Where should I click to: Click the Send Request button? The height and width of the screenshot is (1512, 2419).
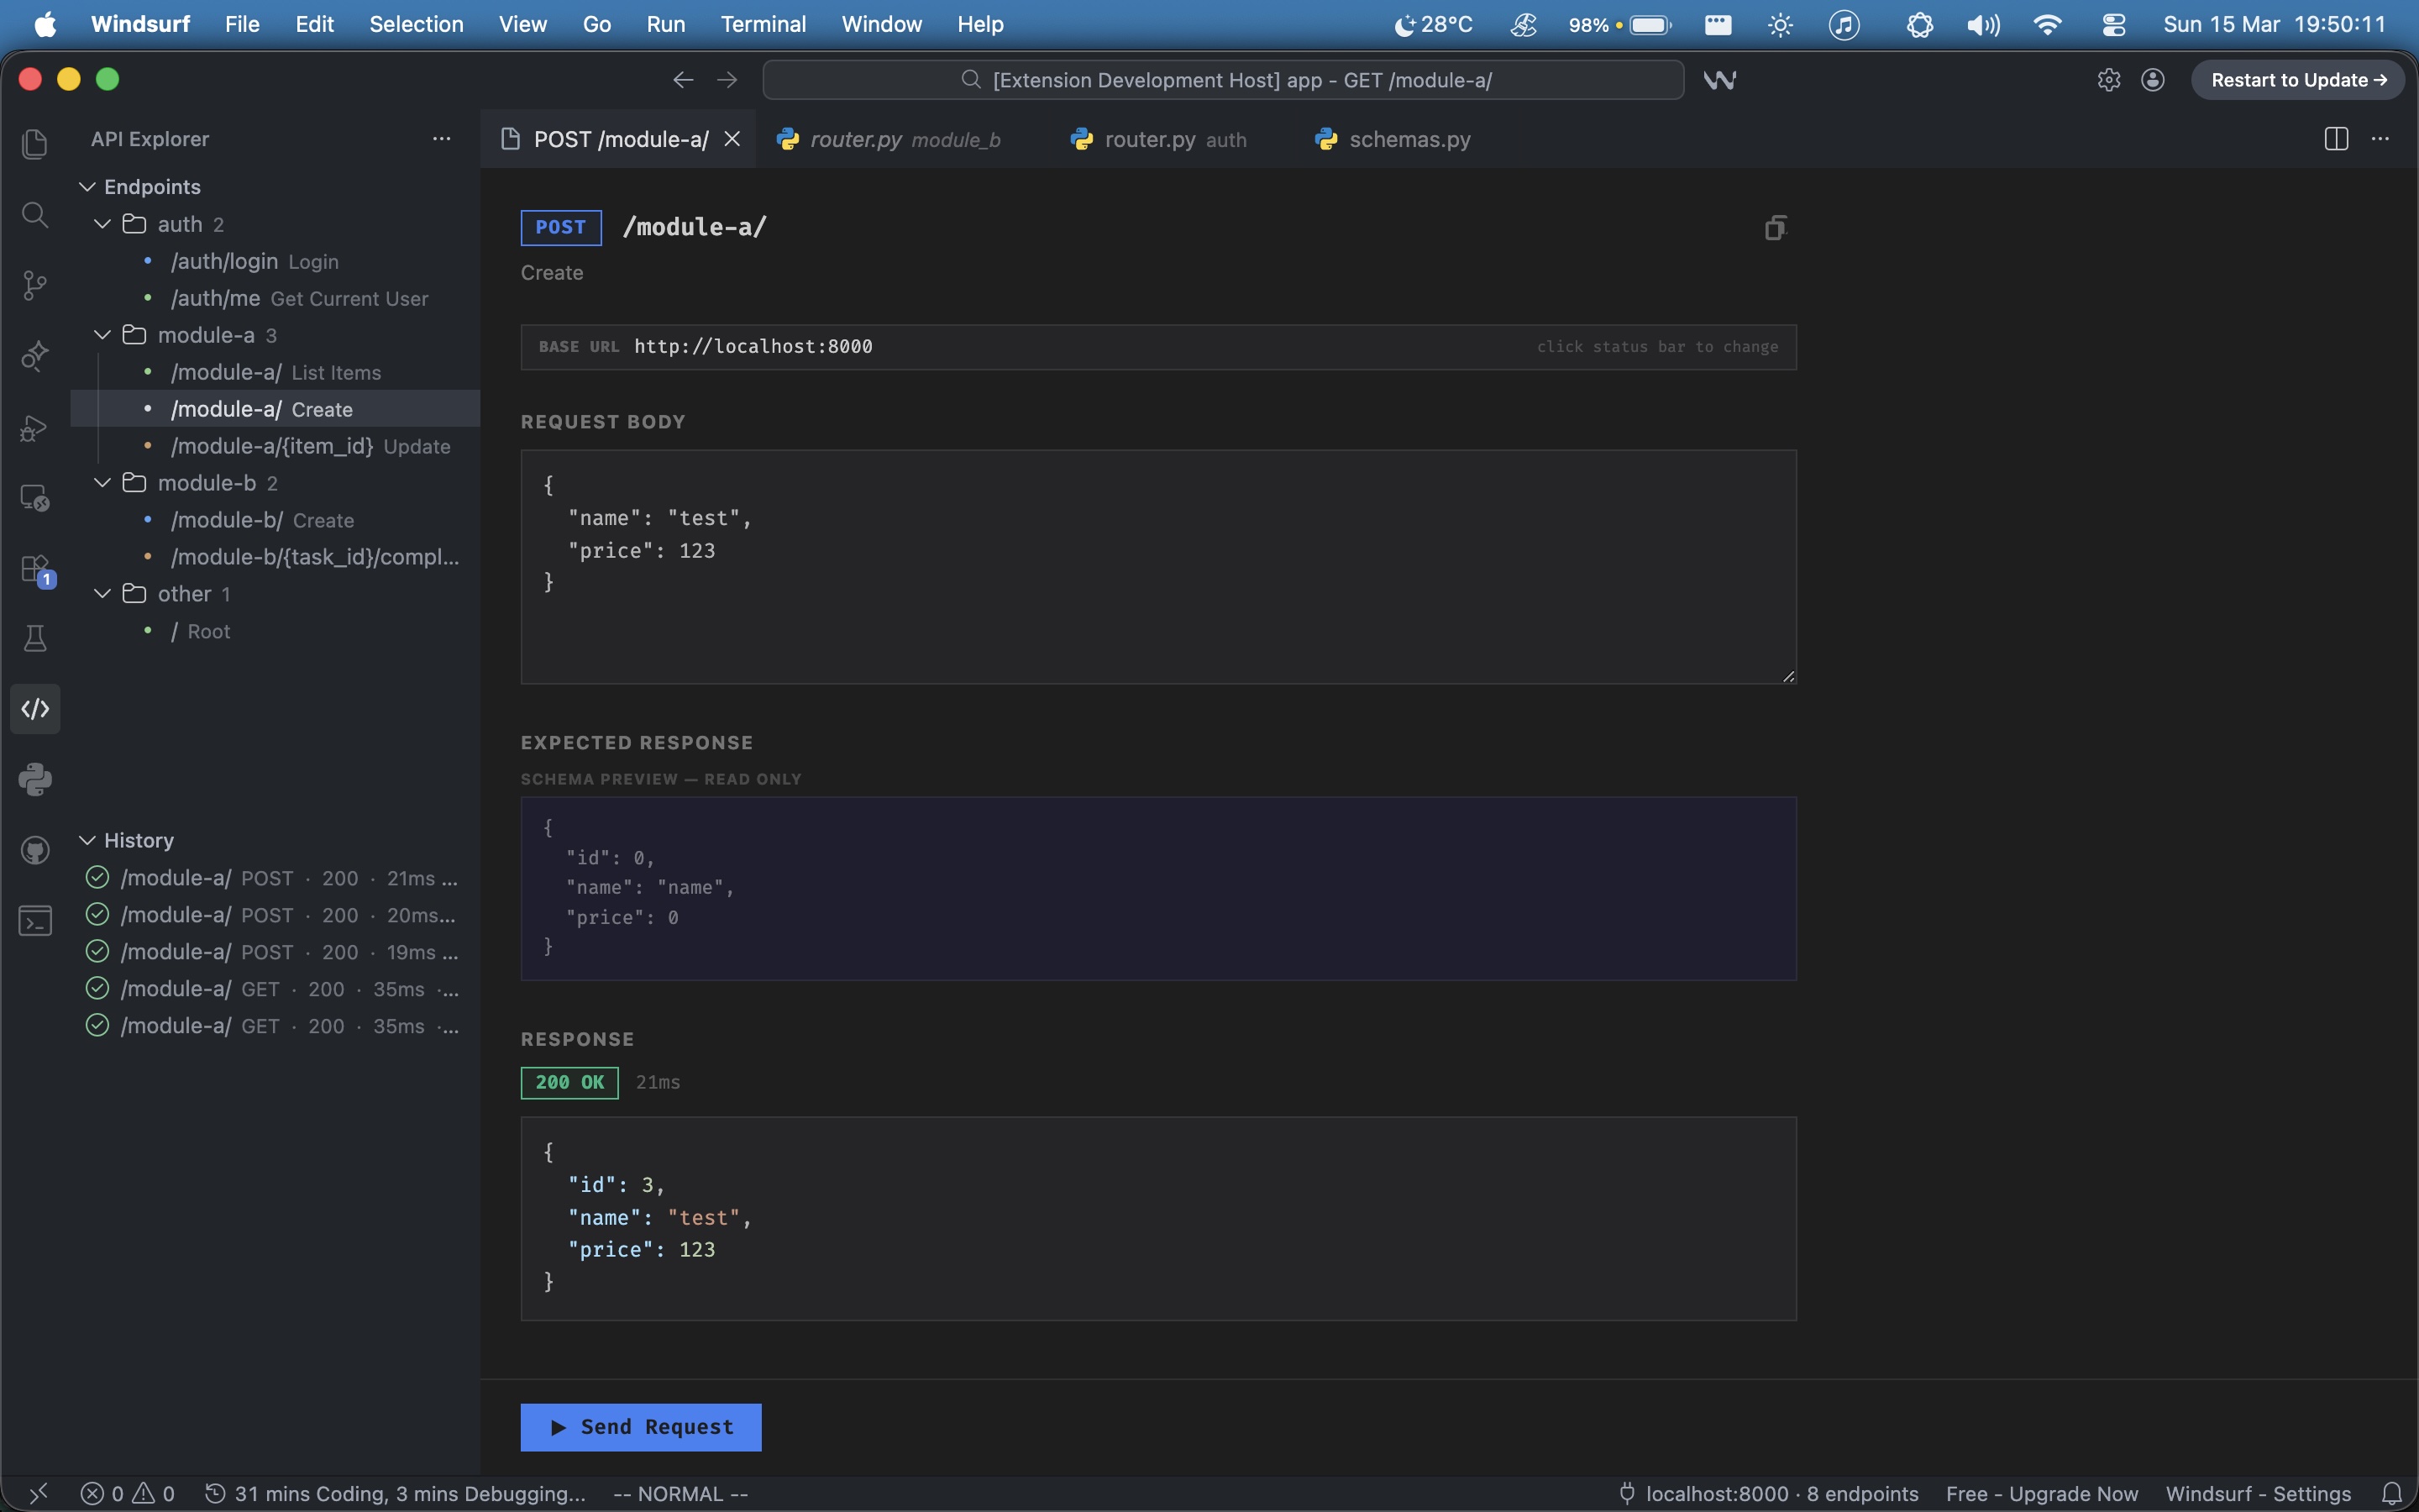click(641, 1427)
